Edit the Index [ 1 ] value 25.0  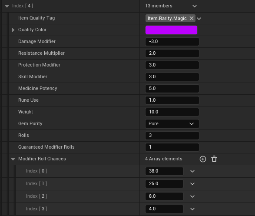[x=164, y=184]
